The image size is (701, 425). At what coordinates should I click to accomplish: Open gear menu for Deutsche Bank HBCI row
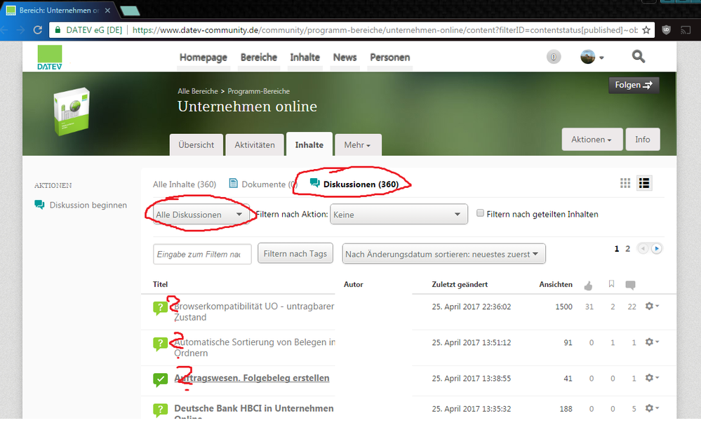click(652, 408)
